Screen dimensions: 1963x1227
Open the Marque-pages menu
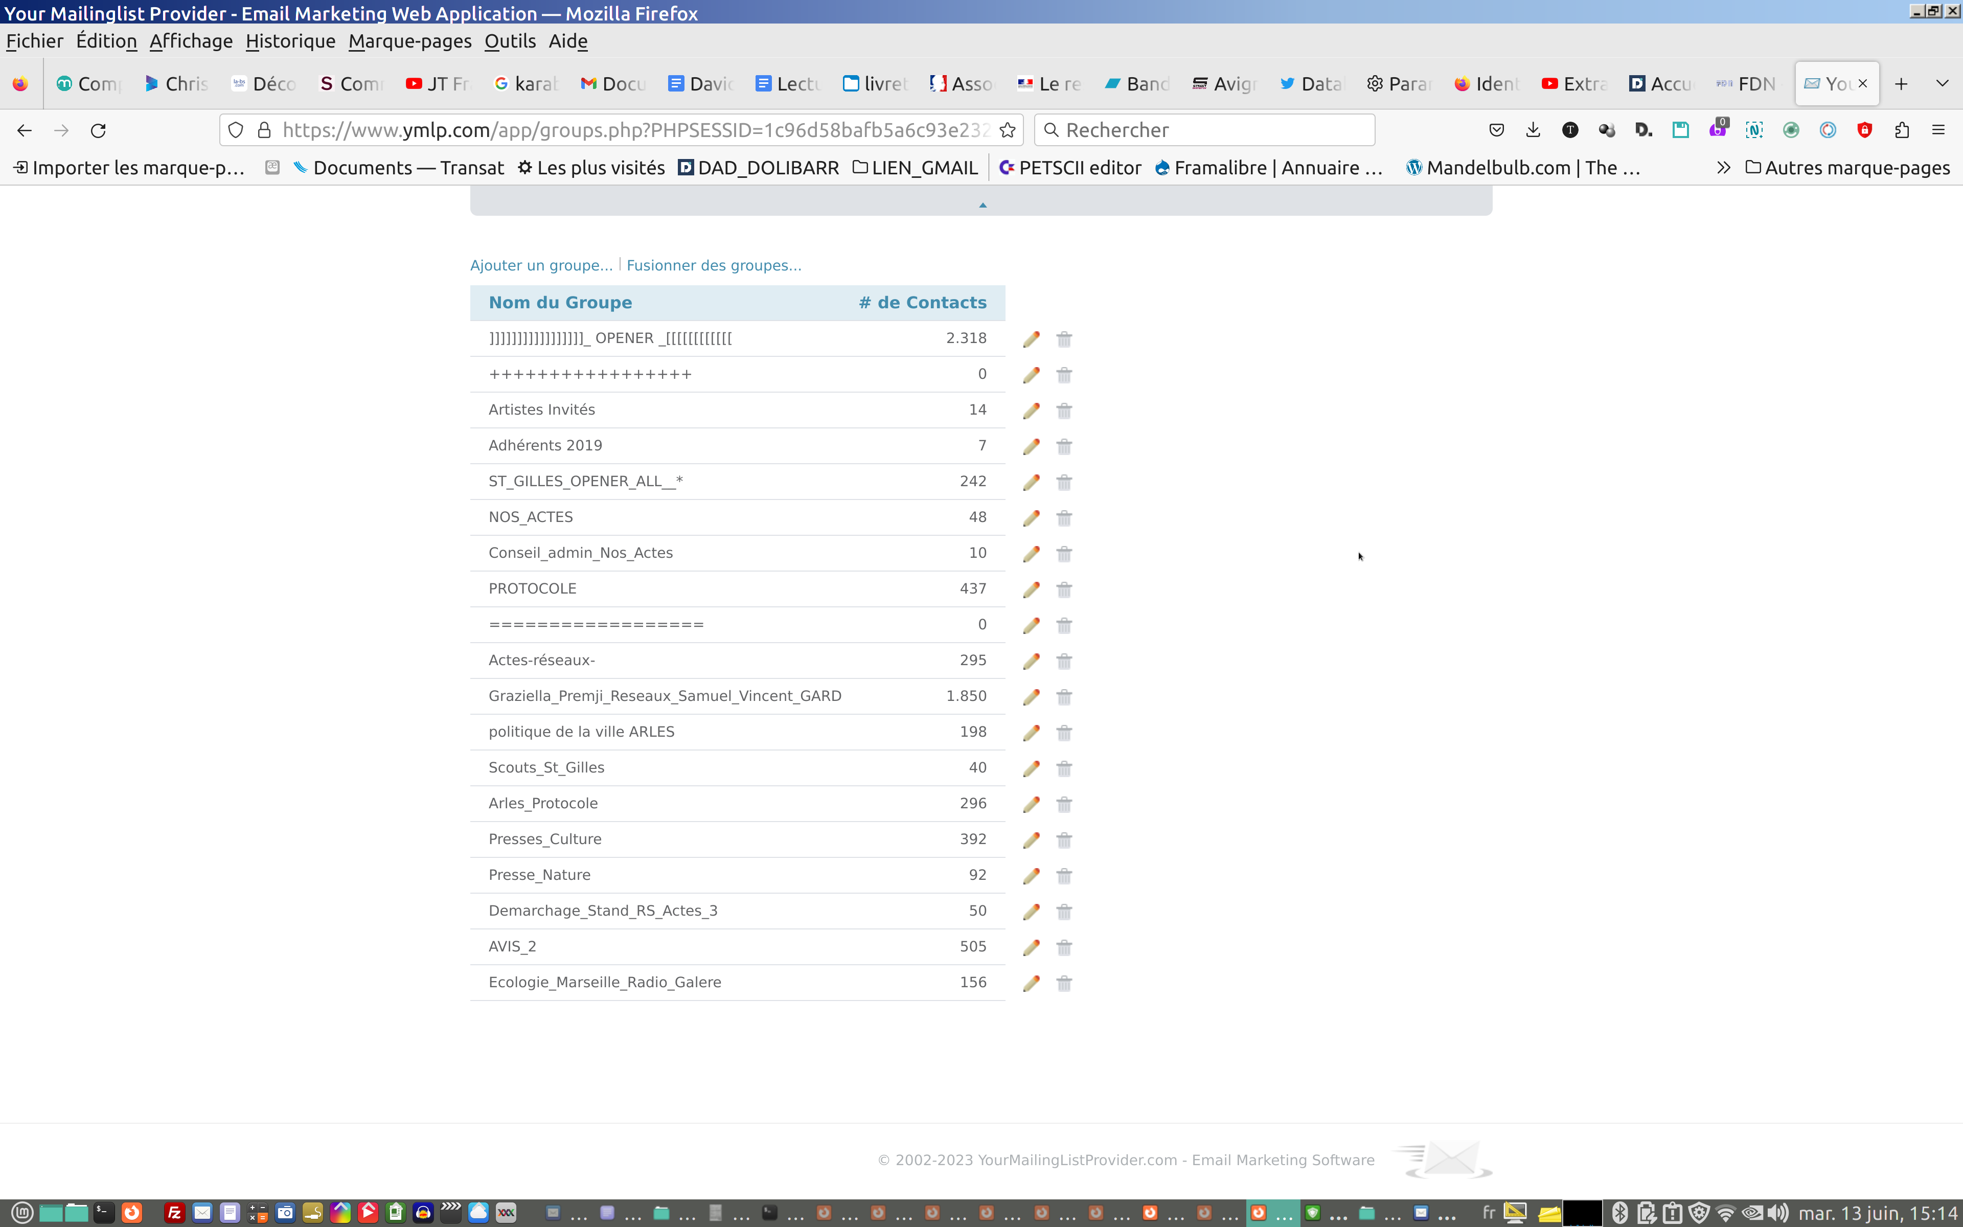pos(409,41)
